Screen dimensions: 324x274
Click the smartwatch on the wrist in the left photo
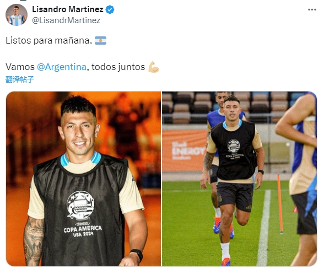click(x=137, y=255)
